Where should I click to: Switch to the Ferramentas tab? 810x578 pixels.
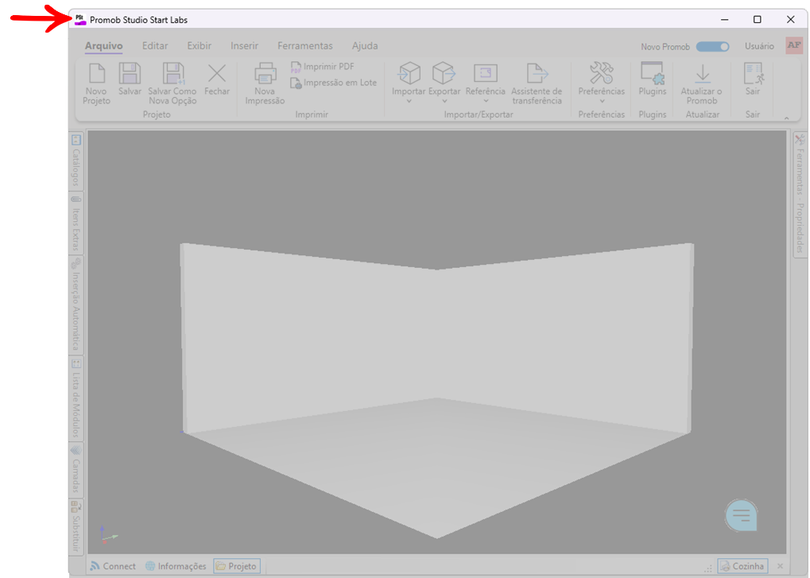305,45
